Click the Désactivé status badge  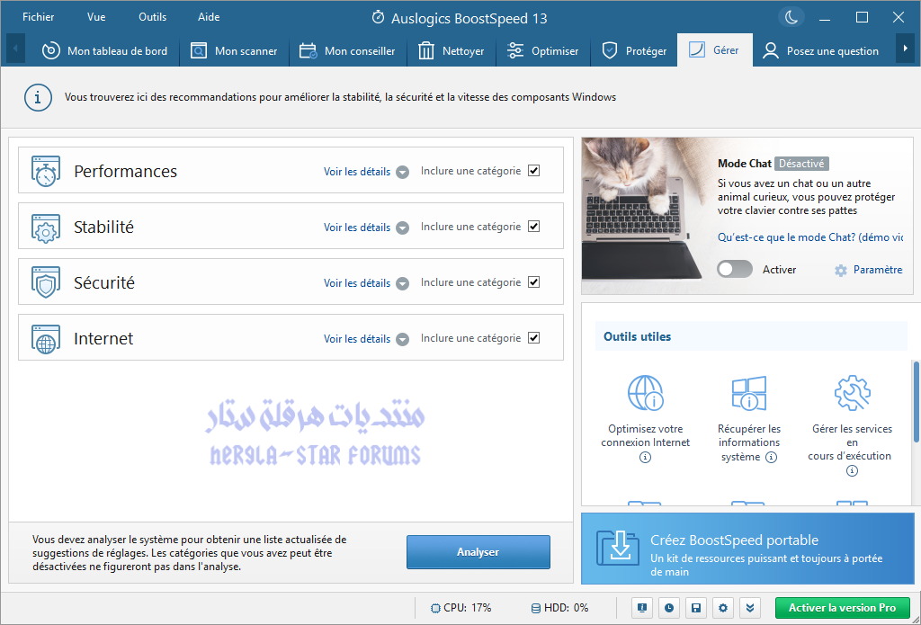pos(801,164)
